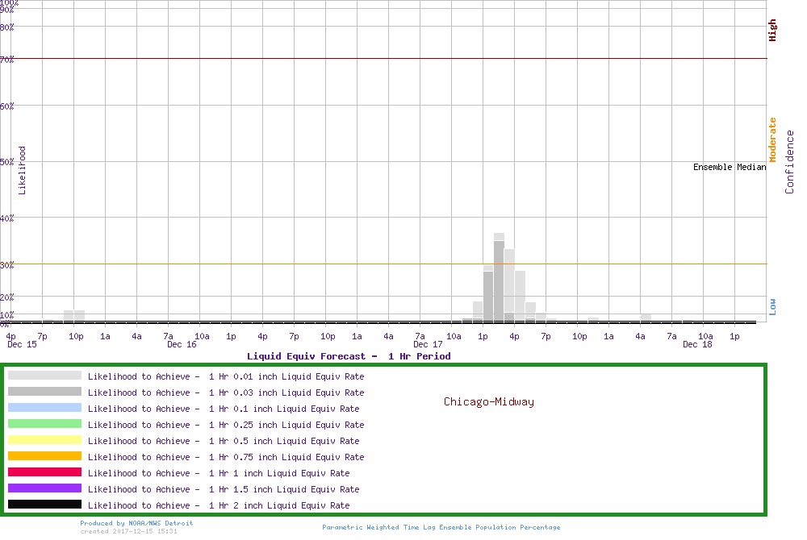The width and height of the screenshot is (807, 540).
Task: Click the orange 0.75 inch legend swatch
Action: tap(44, 456)
